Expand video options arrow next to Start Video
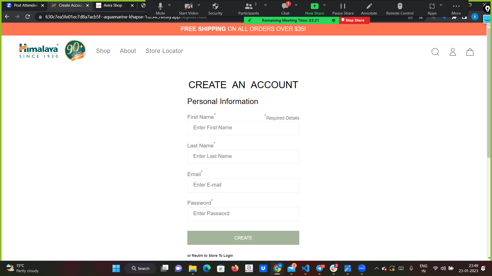Image resolution: width=492 pixels, height=276 pixels. [x=199, y=5]
